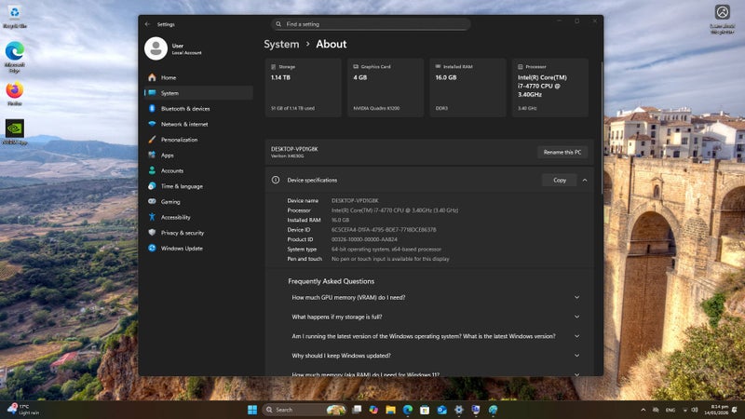The image size is (745, 419).
Task: Click the taskbar Search box
Action: tap(305, 410)
